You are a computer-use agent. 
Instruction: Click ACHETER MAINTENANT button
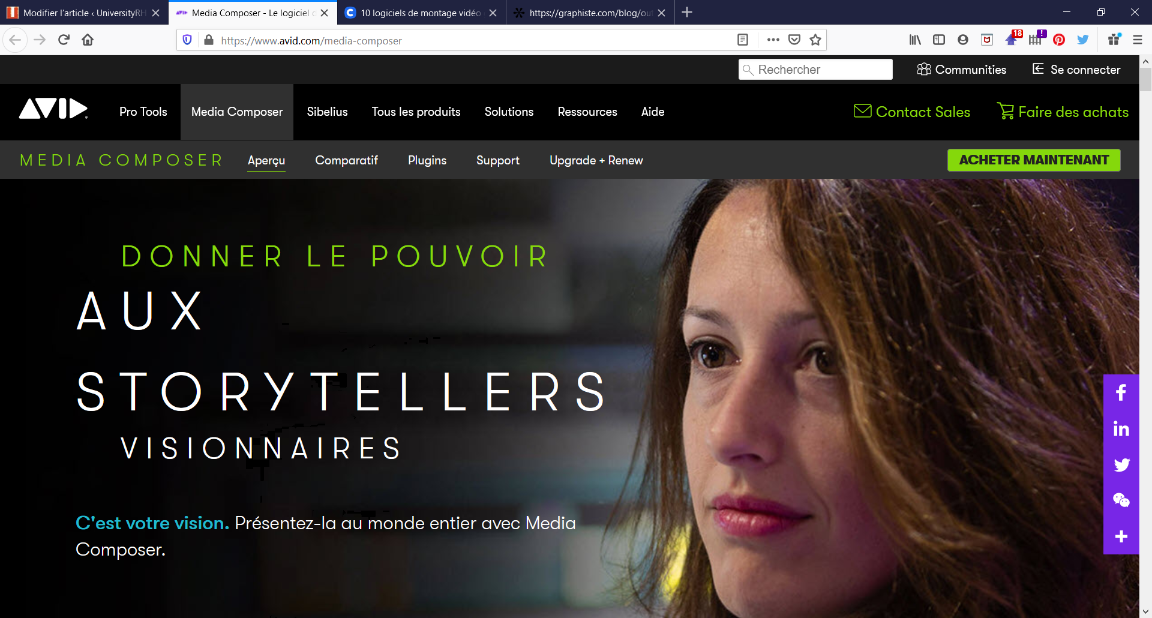(1033, 160)
